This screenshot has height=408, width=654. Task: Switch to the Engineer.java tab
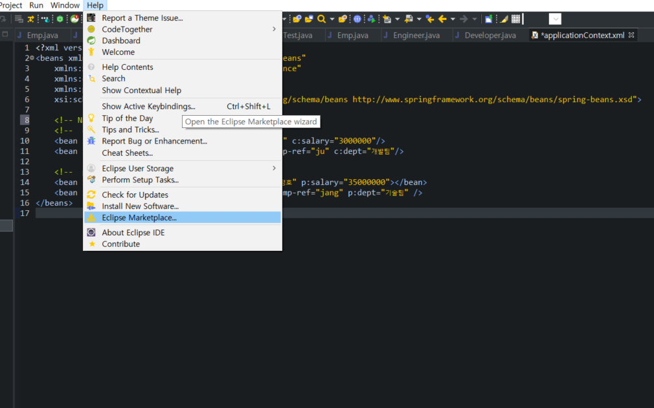(416, 36)
